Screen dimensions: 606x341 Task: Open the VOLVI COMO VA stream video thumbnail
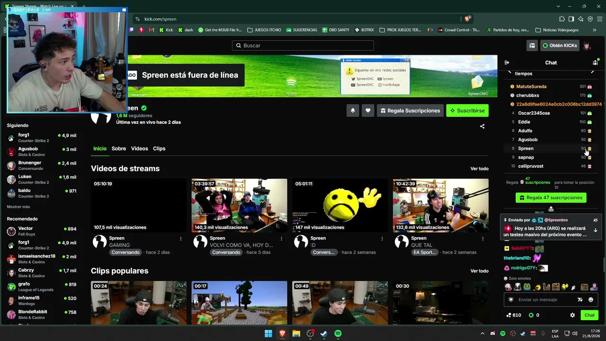240,206
